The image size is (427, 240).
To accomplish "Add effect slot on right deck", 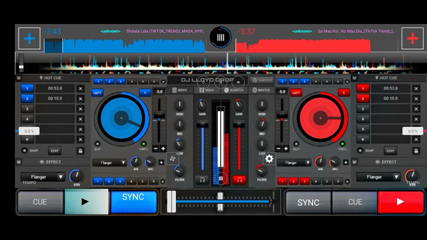I will (x=346, y=163).
